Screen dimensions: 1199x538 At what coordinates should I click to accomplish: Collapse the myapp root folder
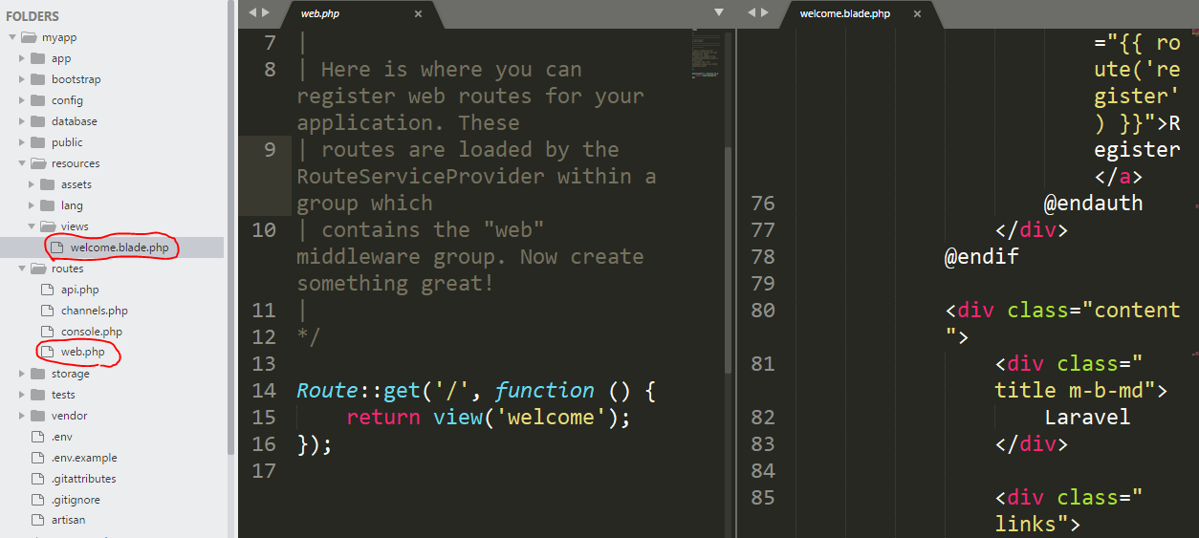(12, 37)
